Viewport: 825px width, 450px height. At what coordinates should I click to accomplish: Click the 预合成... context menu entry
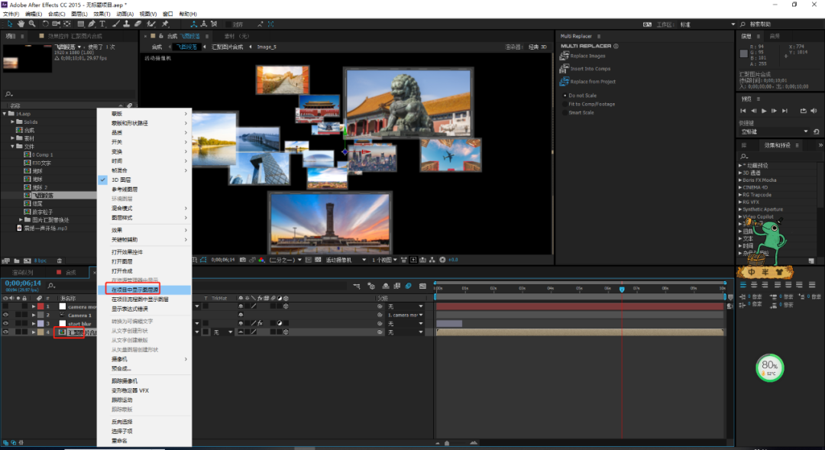coord(121,368)
